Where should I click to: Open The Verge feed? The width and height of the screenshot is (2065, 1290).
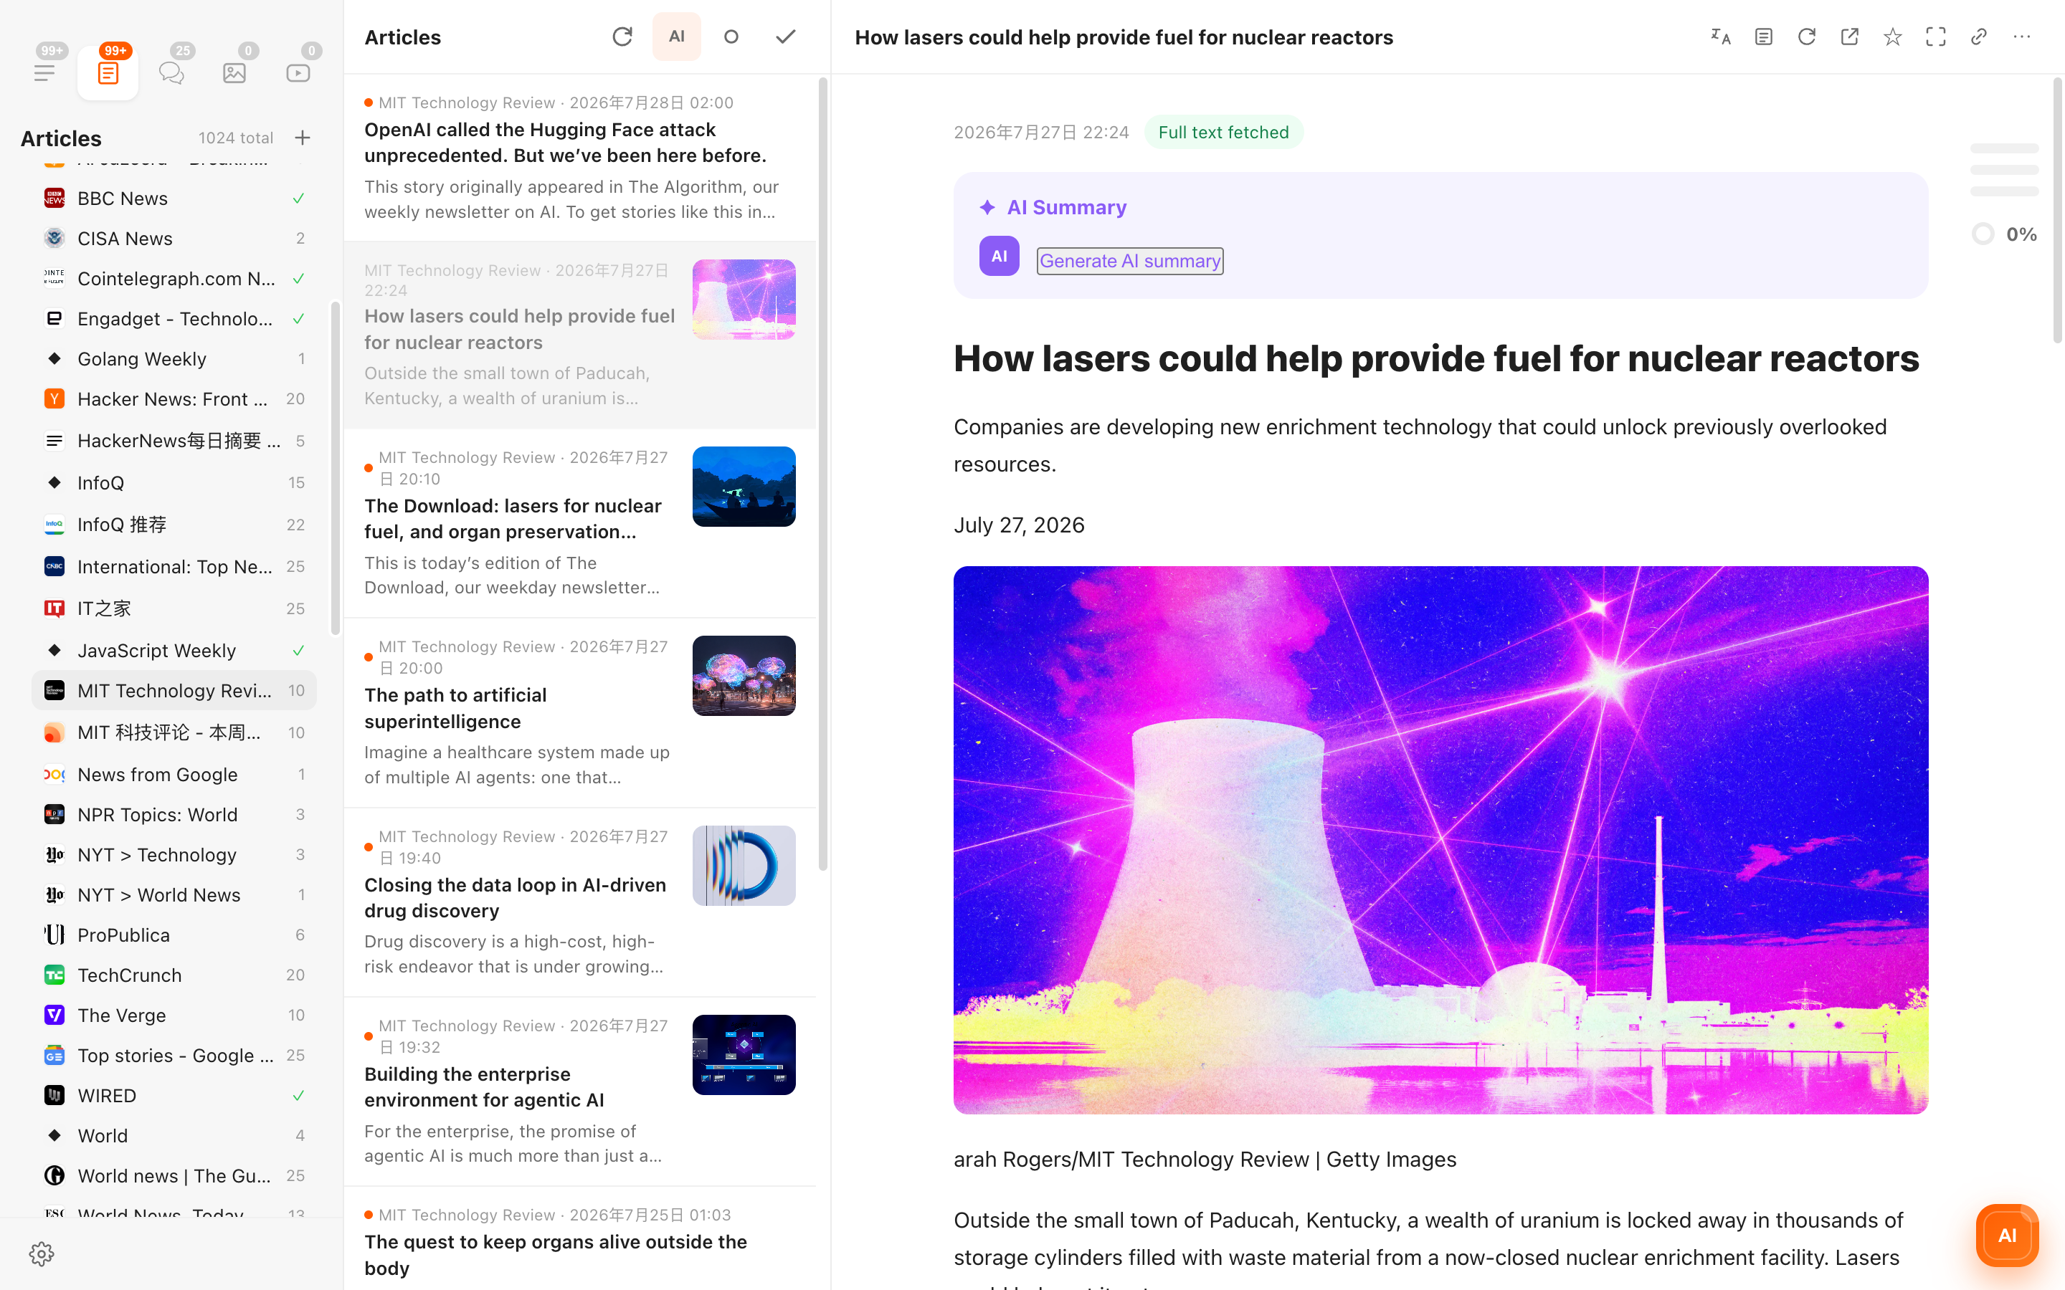coord(175,1014)
